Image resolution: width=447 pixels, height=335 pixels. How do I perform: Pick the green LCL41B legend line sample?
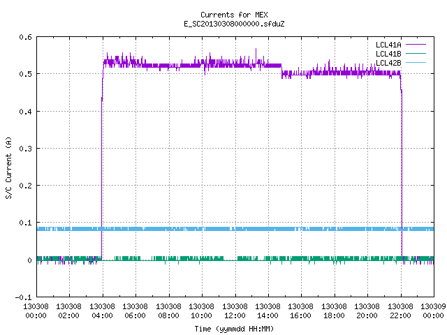click(416, 53)
